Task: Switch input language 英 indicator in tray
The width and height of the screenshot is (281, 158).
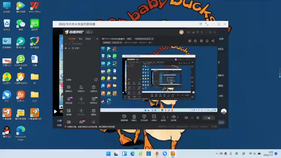Action: pos(236,154)
